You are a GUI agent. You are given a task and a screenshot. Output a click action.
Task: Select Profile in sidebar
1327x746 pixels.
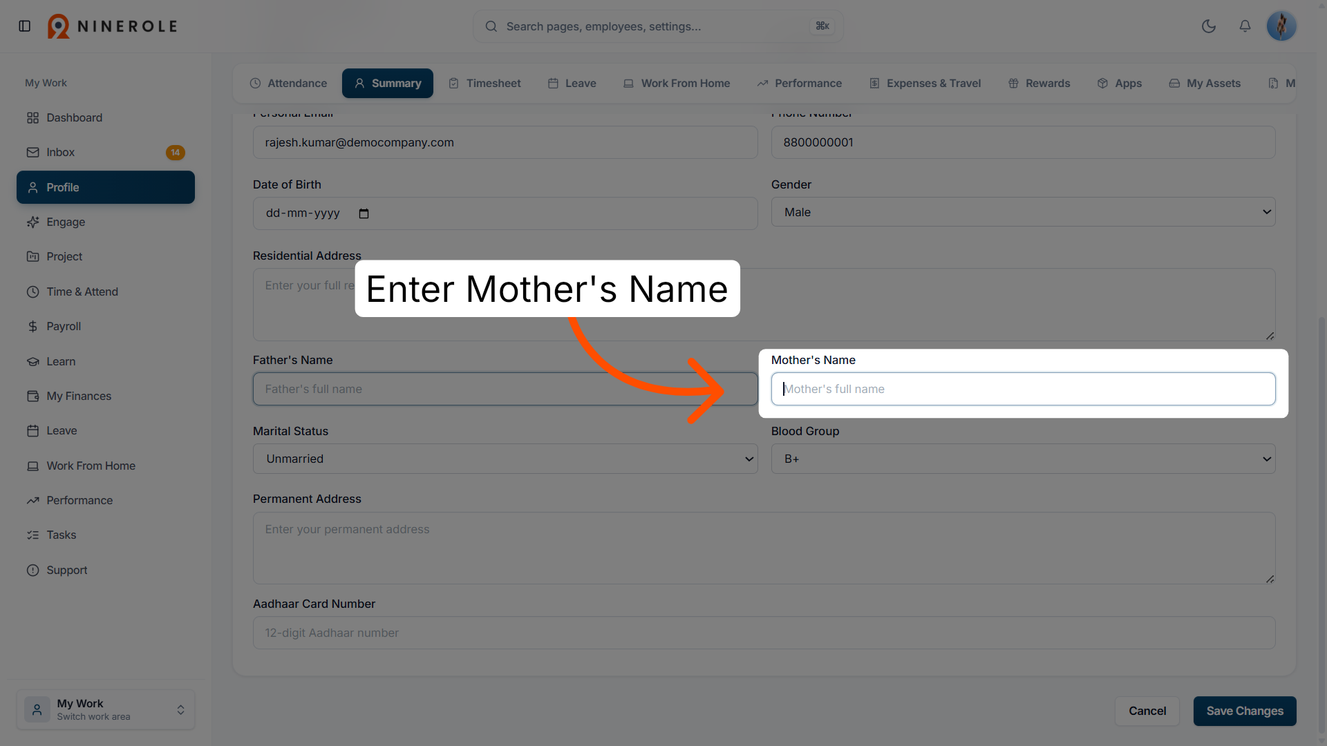tap(106, 187)
